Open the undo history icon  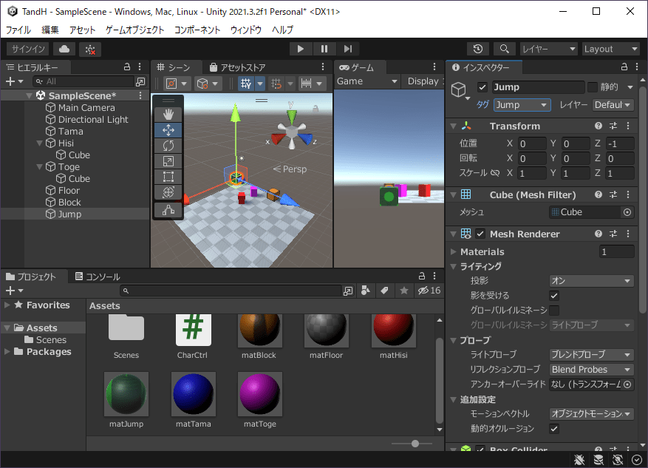[x=478, y=49]
